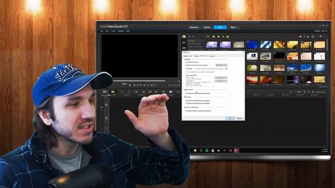Click the VideoStudio icon in taskbar
Viewport: 335px width, 188px height.
pyautogui.click(x=236, y=150)
